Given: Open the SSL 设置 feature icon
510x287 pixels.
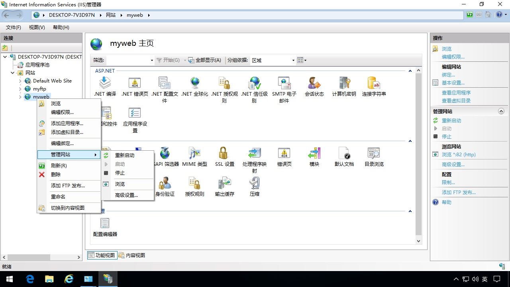Looking at the screenshot, I should click(224, 157).
